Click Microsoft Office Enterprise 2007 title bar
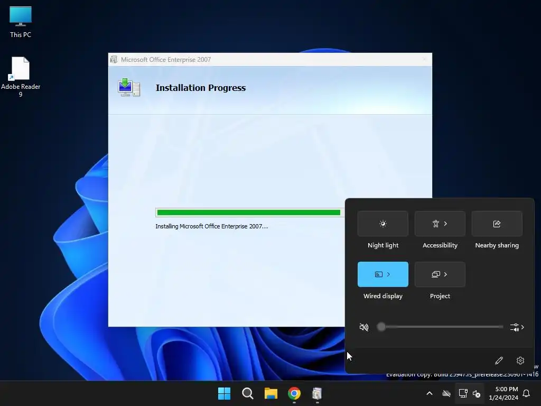Viewport: 541px width, 406px height. 270,59
